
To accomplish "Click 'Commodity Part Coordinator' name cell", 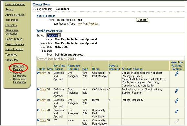I will click(99, 113).
